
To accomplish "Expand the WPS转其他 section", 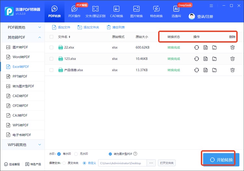I will pos(22,145).
